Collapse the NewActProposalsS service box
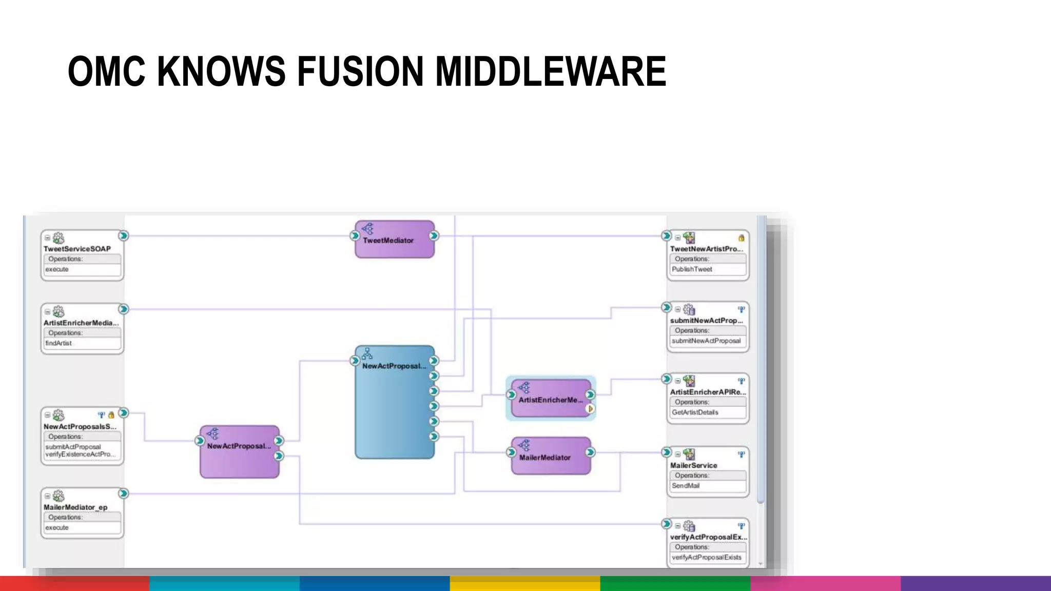The width and height of the screenshot is (1051, 591). coord(47,415)
